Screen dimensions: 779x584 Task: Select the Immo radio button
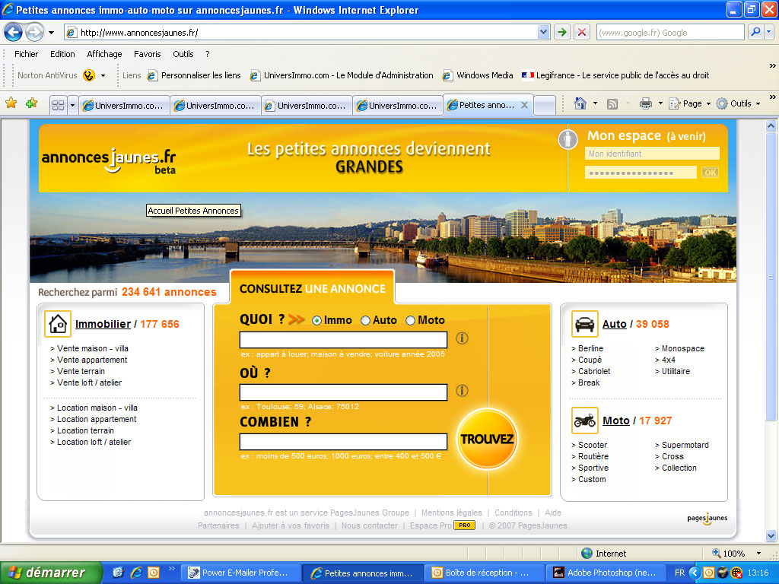[317, 321]
